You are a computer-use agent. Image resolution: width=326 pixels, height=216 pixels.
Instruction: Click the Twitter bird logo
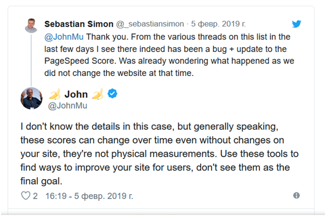[297, 24]
